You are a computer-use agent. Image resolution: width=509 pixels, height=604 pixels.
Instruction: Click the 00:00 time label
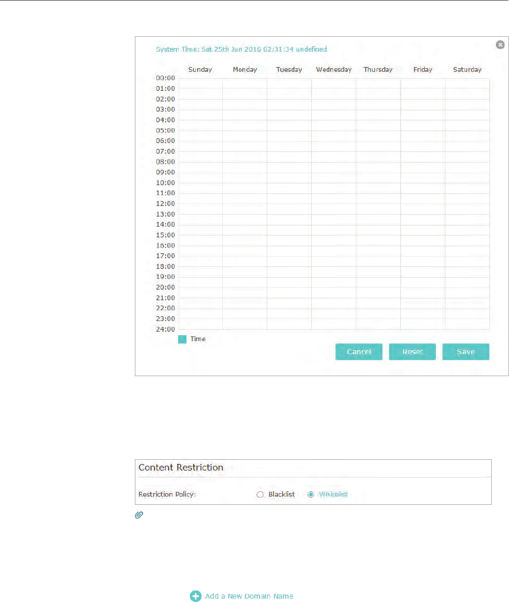pos(166,78)
